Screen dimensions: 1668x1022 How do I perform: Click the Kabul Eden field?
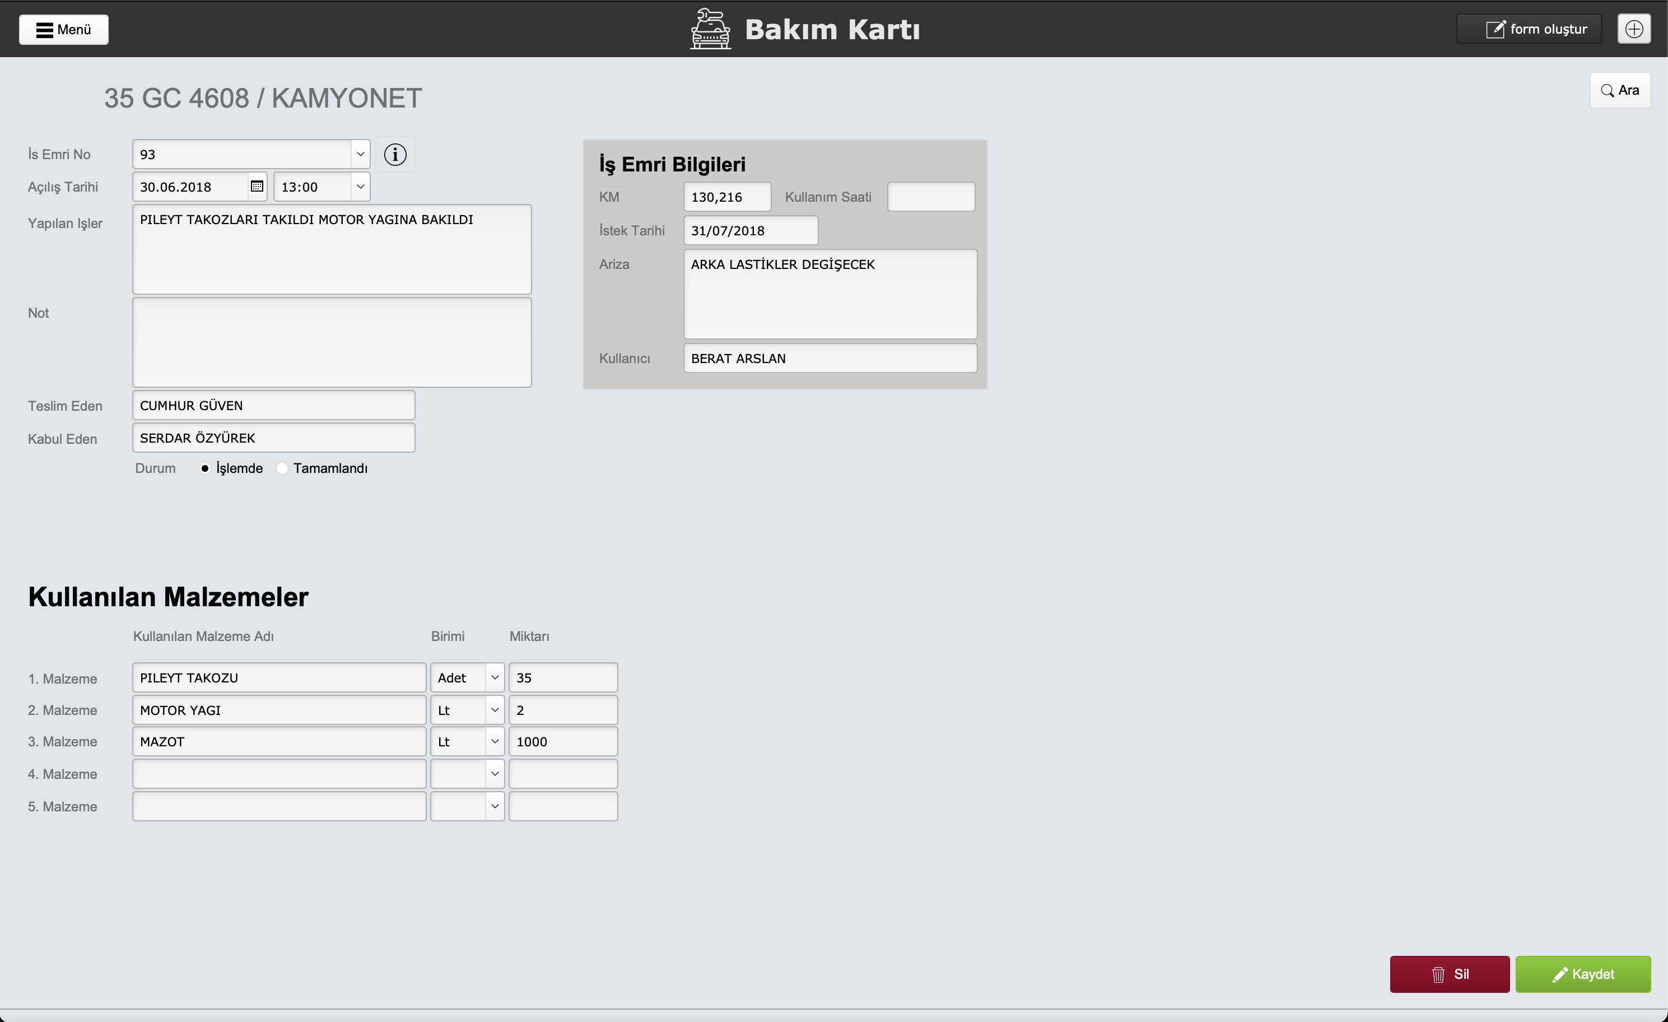pos(273,438)
